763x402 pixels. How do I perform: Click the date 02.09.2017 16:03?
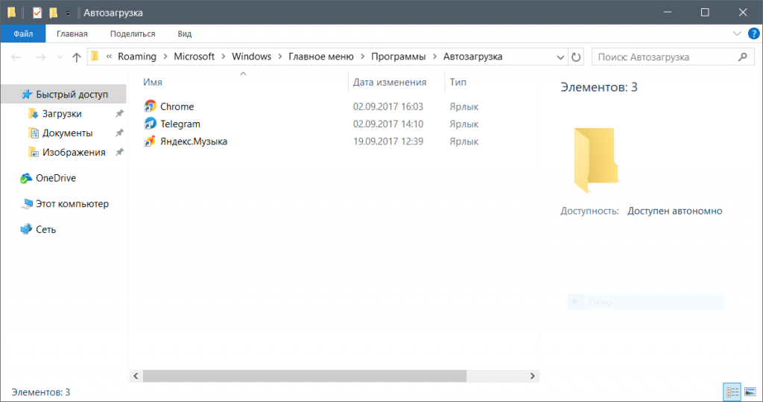click(x=388, y=106)
